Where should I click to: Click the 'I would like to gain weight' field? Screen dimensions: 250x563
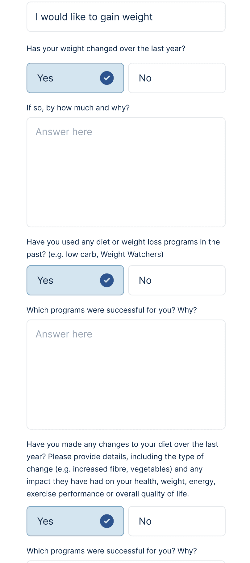pos(126,17)
